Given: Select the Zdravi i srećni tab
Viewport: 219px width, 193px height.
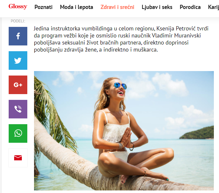Looking at the screenshot, I should coord(117,7).
